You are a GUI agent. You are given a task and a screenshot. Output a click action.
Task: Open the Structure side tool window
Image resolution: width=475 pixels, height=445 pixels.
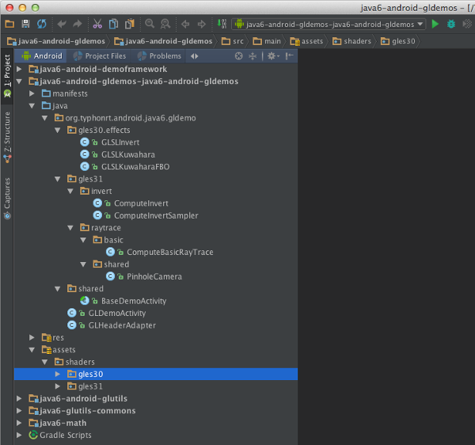click(7, 137)
